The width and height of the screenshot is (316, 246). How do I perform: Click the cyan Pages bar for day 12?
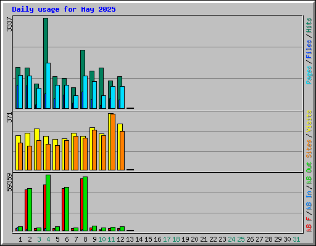point(122,97)
